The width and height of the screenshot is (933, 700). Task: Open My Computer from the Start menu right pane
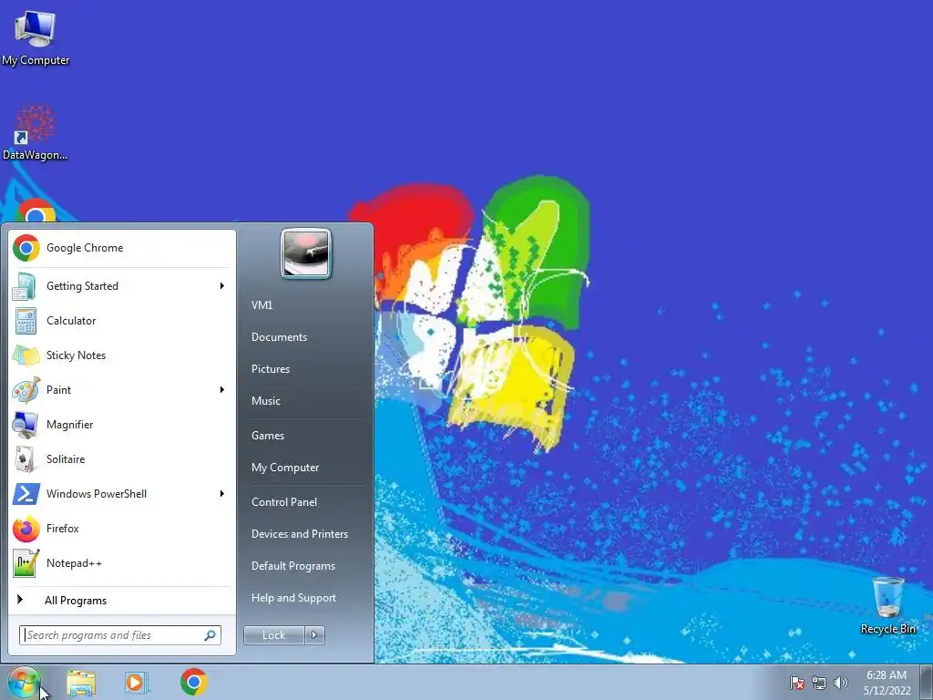[285, 468]
